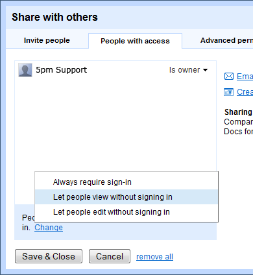
Task: Click the Save & Close button
Action: (x=49, y=256)
